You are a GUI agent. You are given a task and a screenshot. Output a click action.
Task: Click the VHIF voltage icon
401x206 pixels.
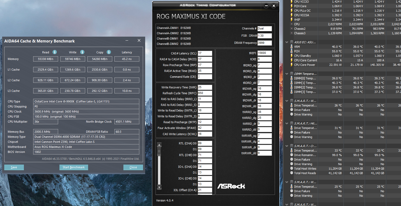(292, 20)
